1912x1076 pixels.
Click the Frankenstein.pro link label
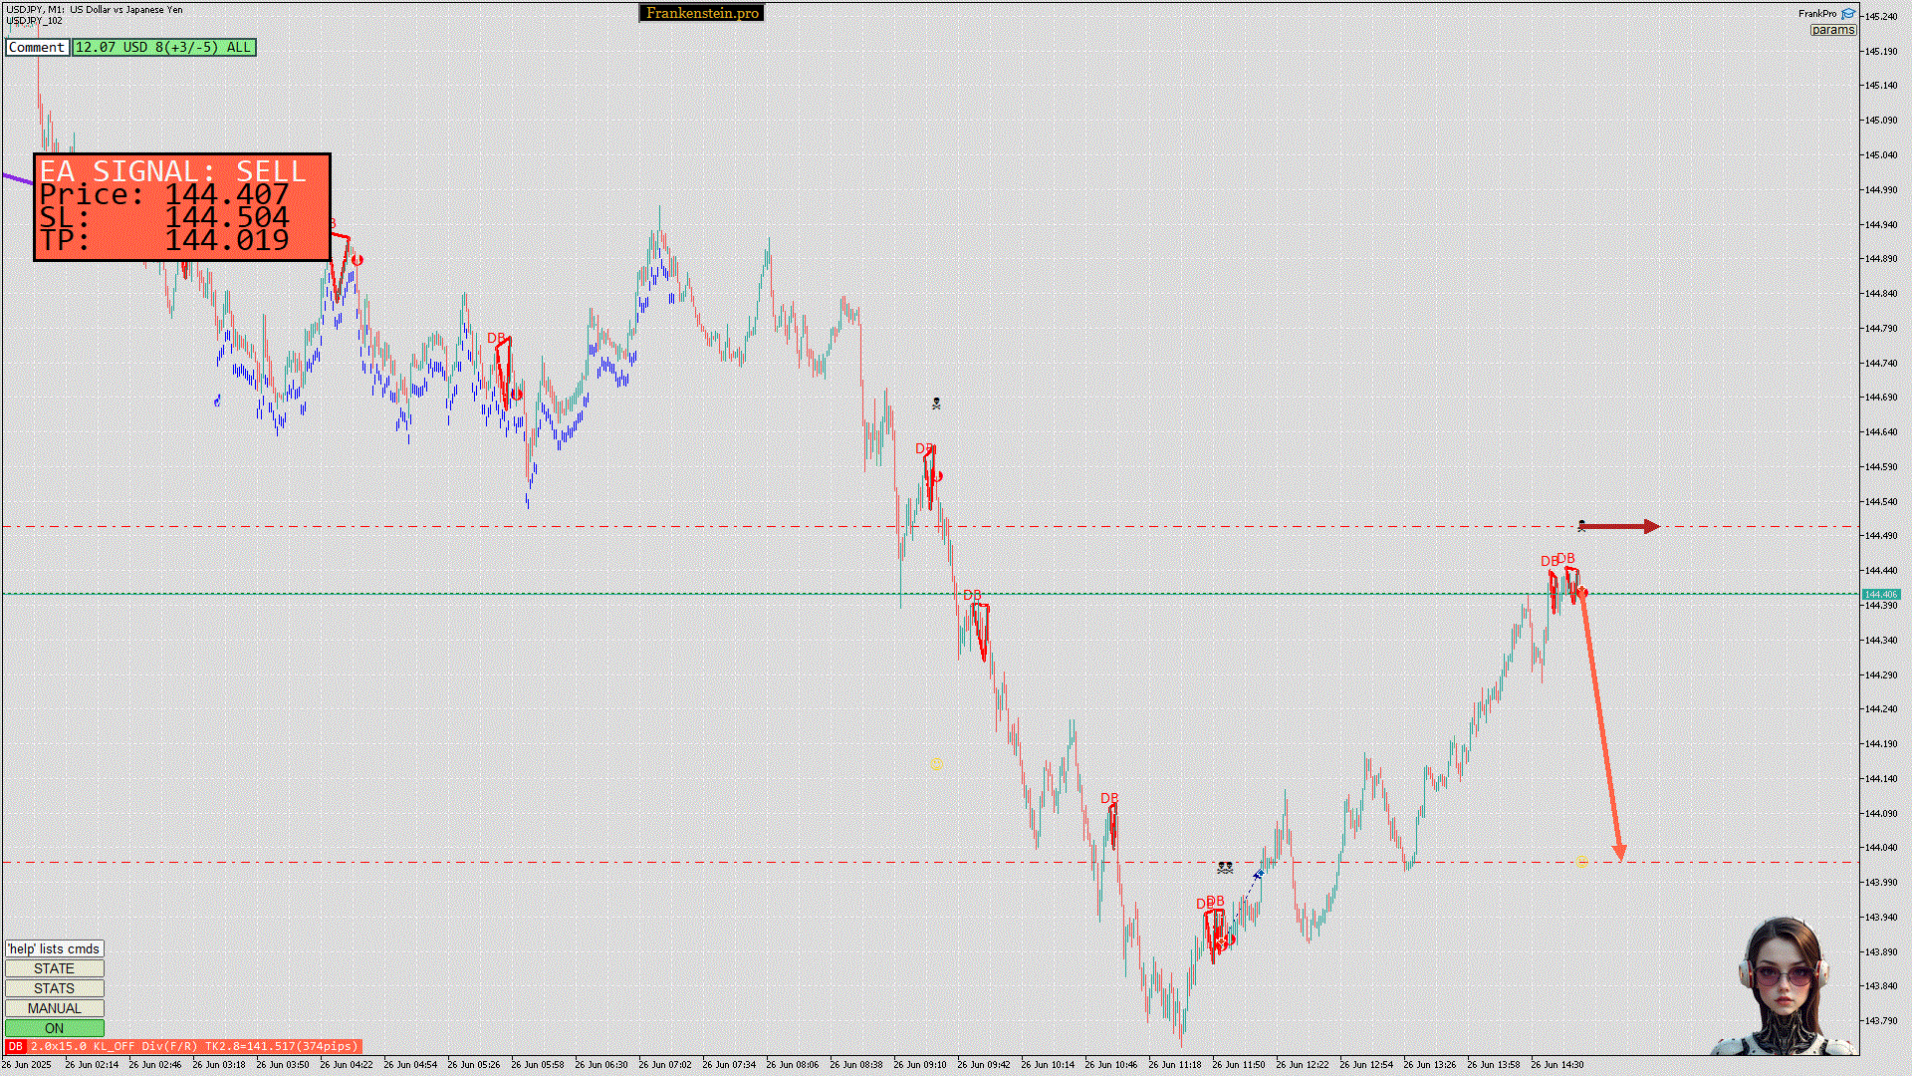[702, 13]
